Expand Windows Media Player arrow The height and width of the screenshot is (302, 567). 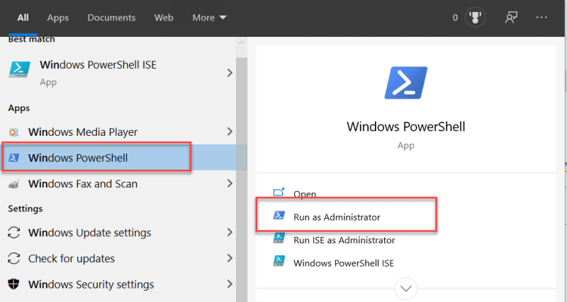point(229,132)
